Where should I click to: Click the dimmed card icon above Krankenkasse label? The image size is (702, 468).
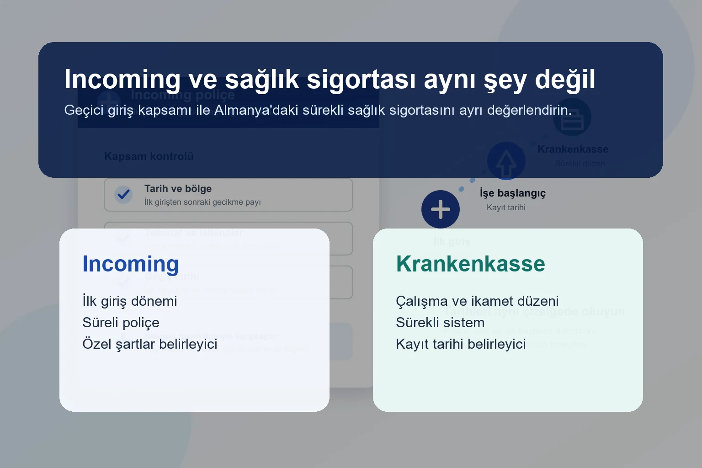click(x=572, y=117)
